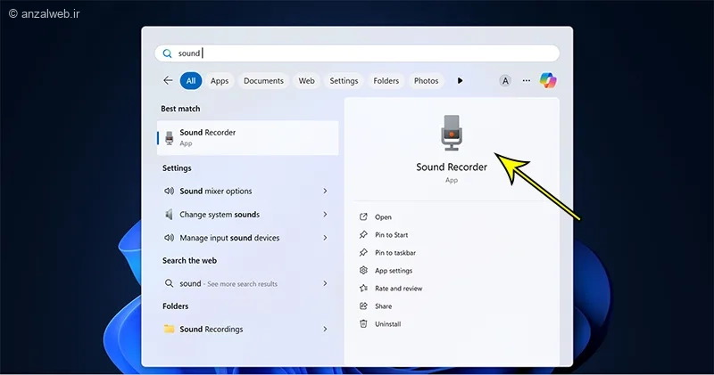Click the back arrow next to All
Screen dimensions: 714x375
168,80
